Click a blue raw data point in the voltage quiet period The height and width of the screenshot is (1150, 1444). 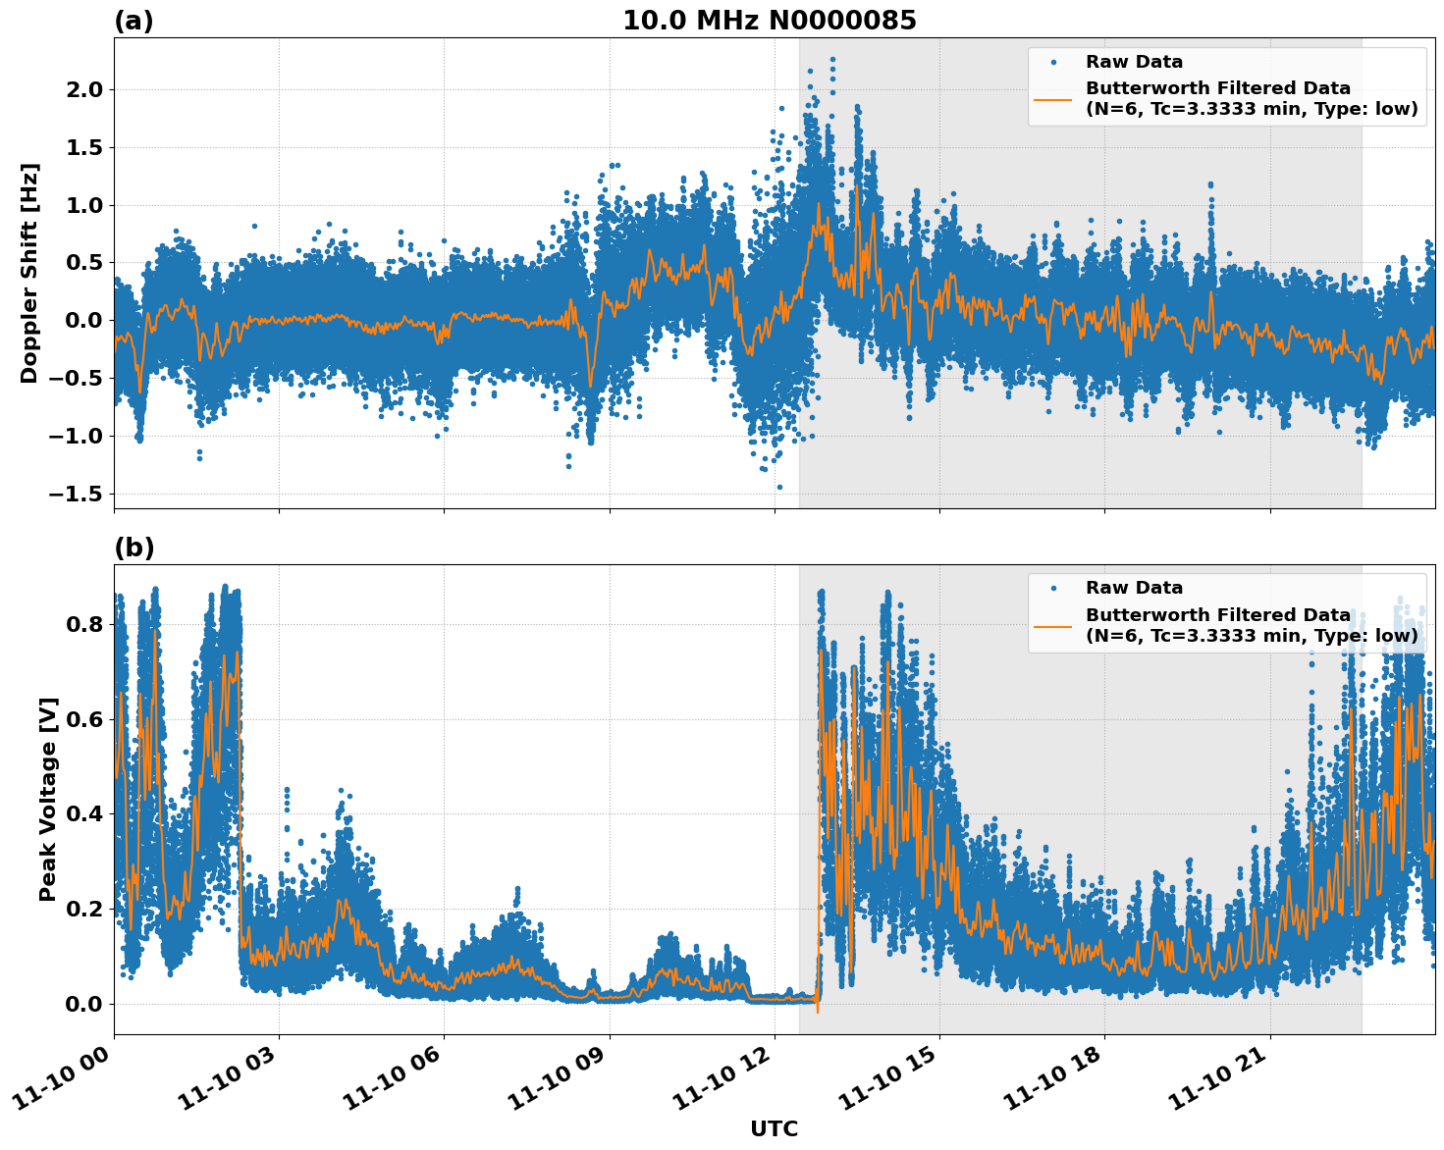coord(766,996)
